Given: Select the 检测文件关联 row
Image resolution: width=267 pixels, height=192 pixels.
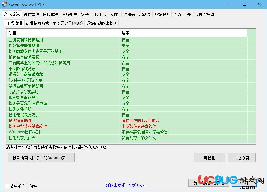Looking at the screenshot, I should 127,109.
